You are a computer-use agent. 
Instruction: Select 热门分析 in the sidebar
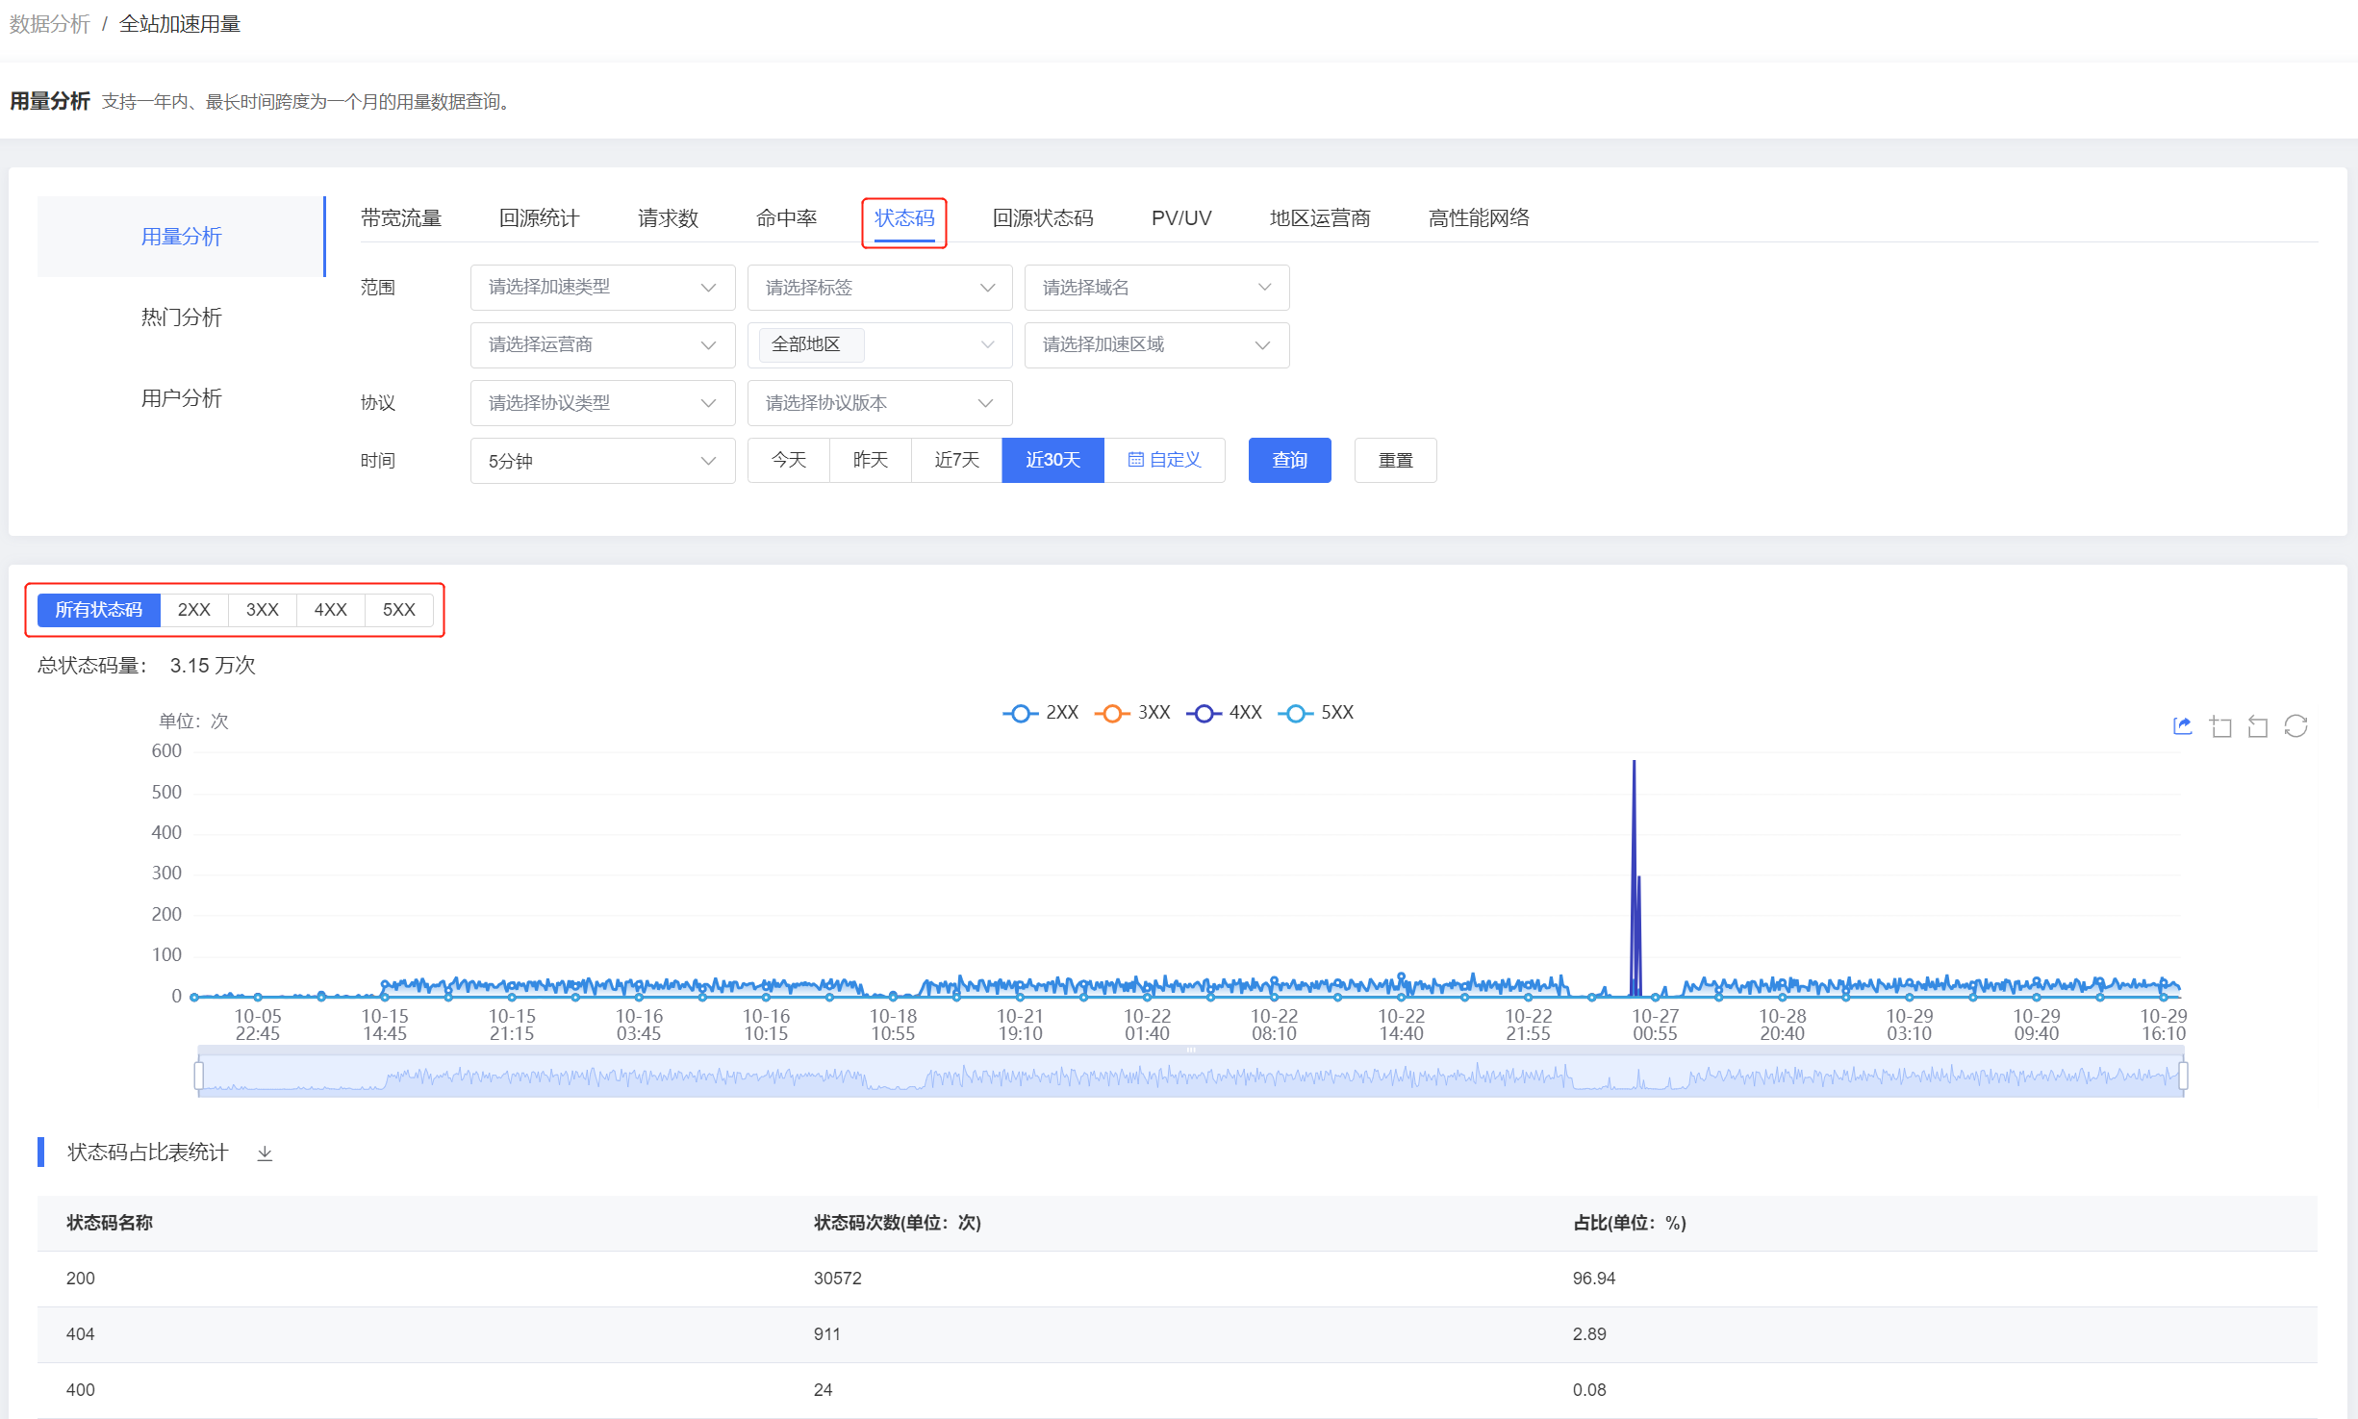pos(181,317)
